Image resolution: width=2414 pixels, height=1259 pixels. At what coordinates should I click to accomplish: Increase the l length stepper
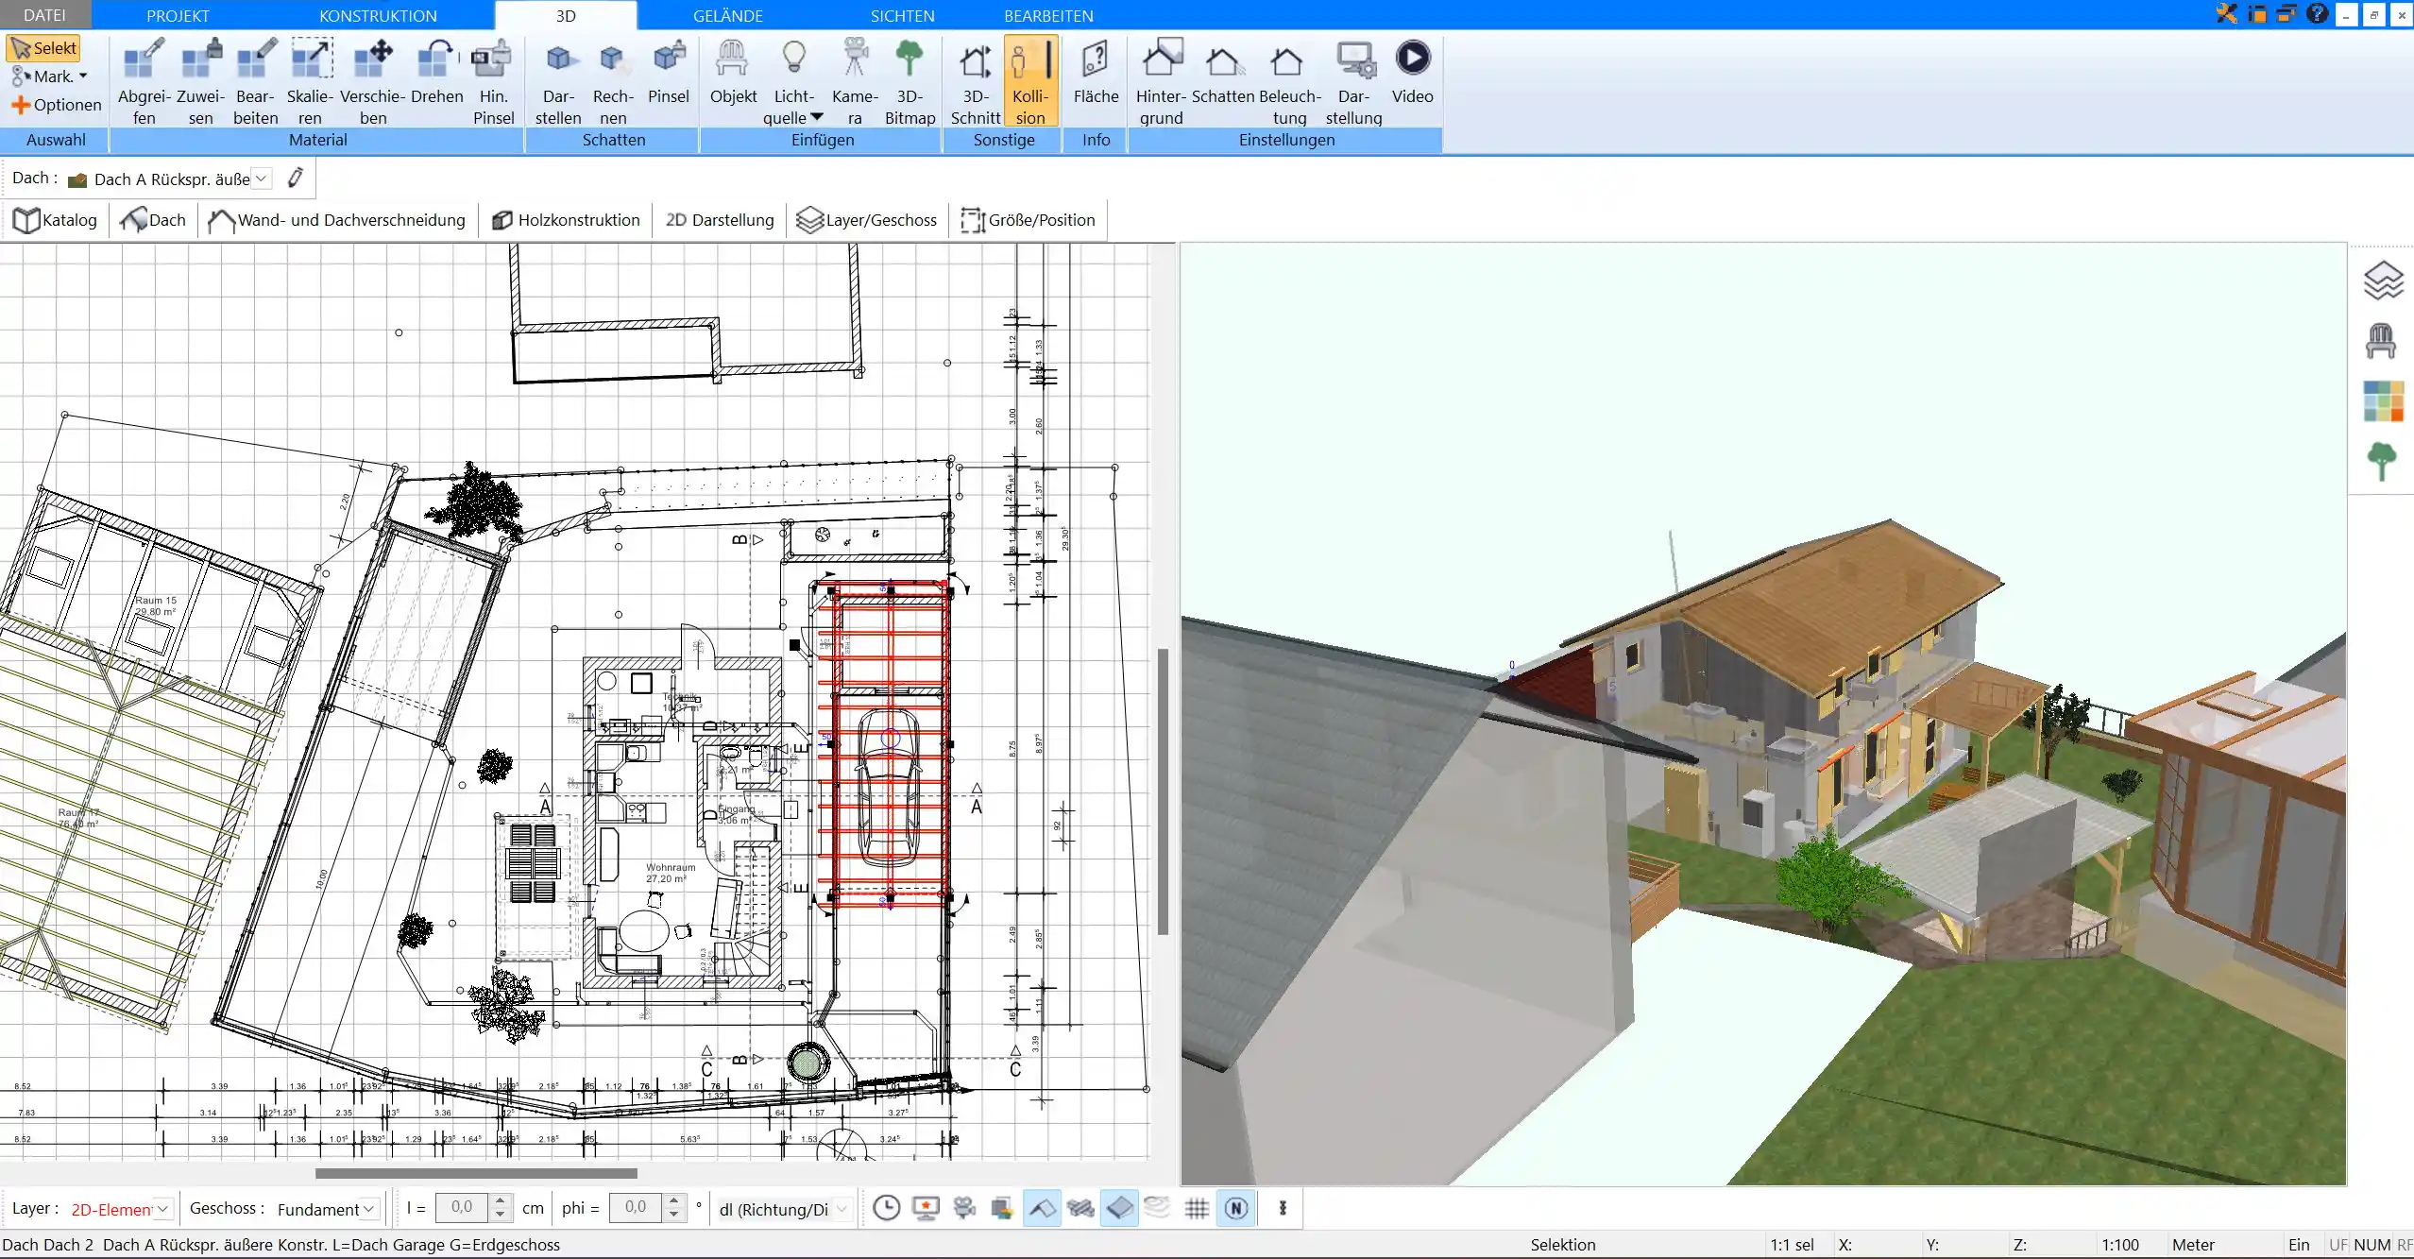point(501,1201)
